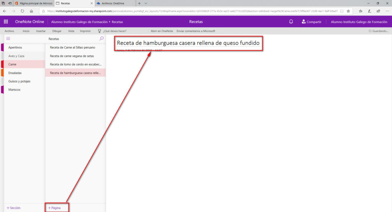Screen dimensions: 392x212
Task: Open the Archivo menu
Action: click(9, 31)
